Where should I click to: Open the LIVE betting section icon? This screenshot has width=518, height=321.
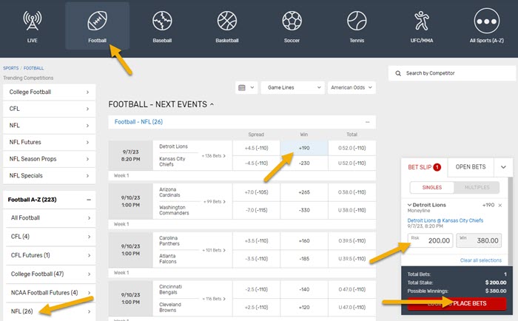coord(33,21)
